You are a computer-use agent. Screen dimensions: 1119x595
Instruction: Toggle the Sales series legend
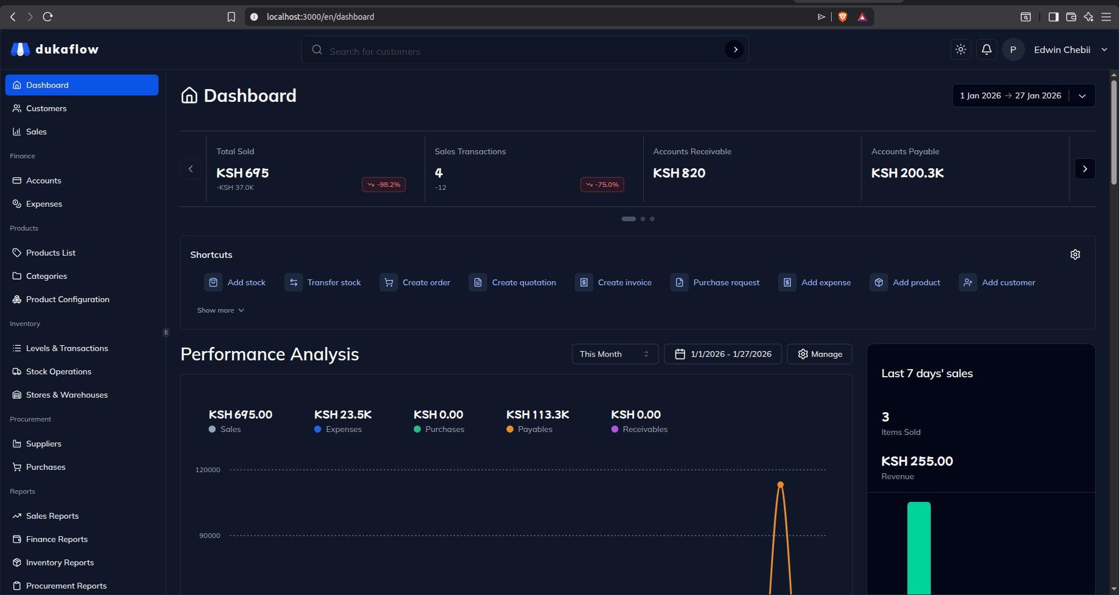(225, 429)
